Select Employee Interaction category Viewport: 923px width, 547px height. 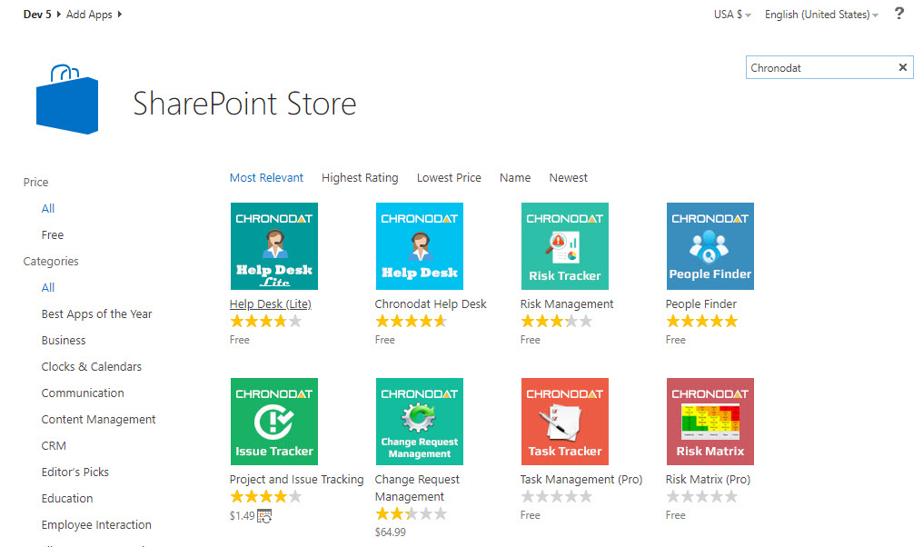click(96, 524)
